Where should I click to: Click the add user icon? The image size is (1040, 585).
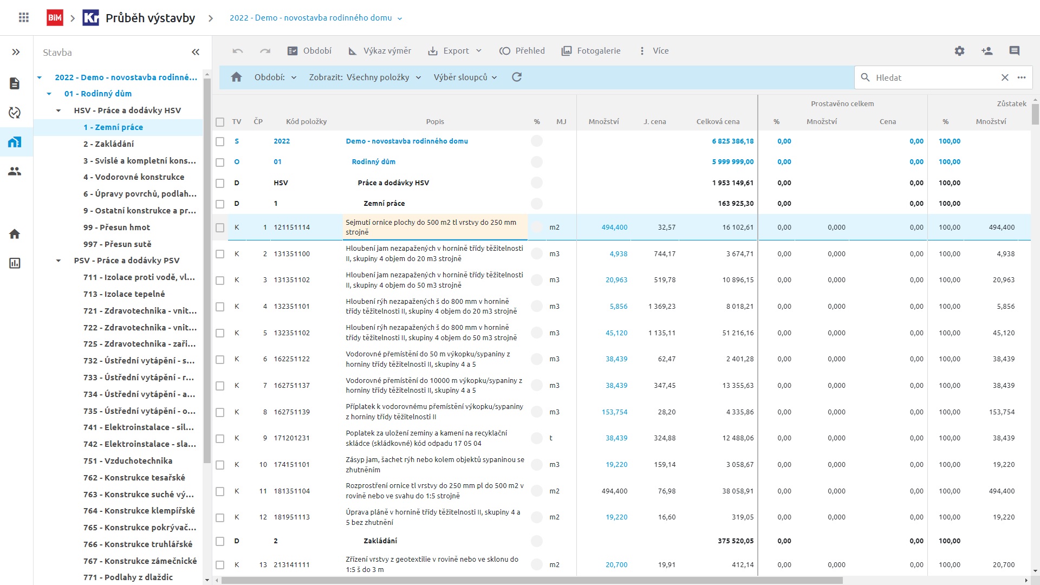[x=986, y=51]
